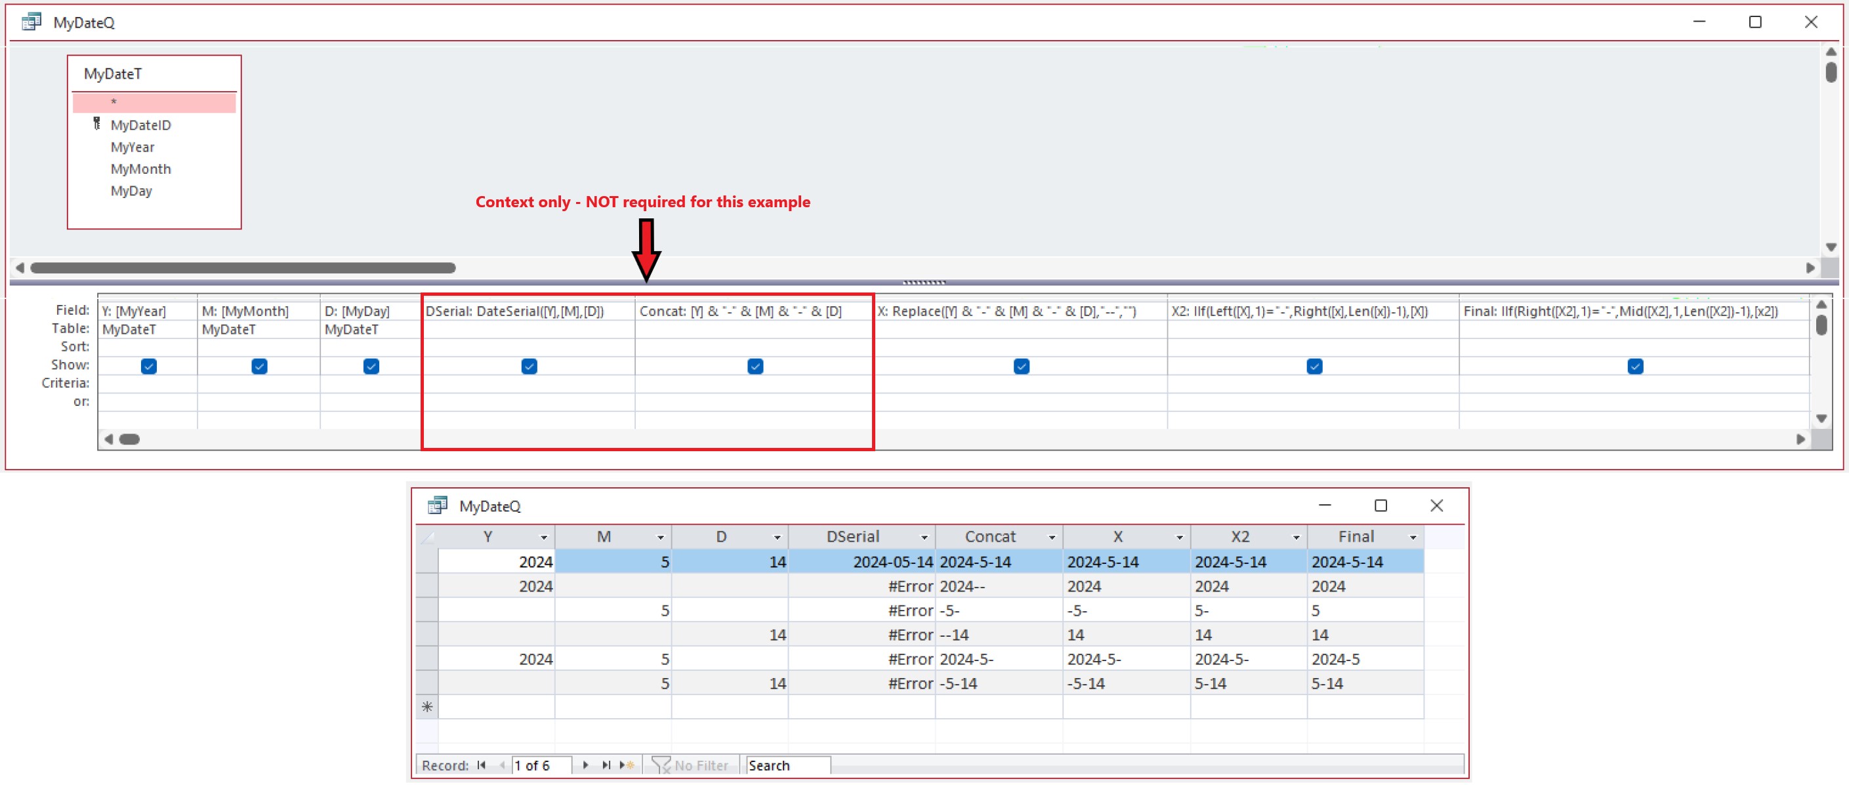Click the record Search box
Image resolution: width=1849 pixels, height=785 pixels.
pyautogui.click(x=787, y=765)
